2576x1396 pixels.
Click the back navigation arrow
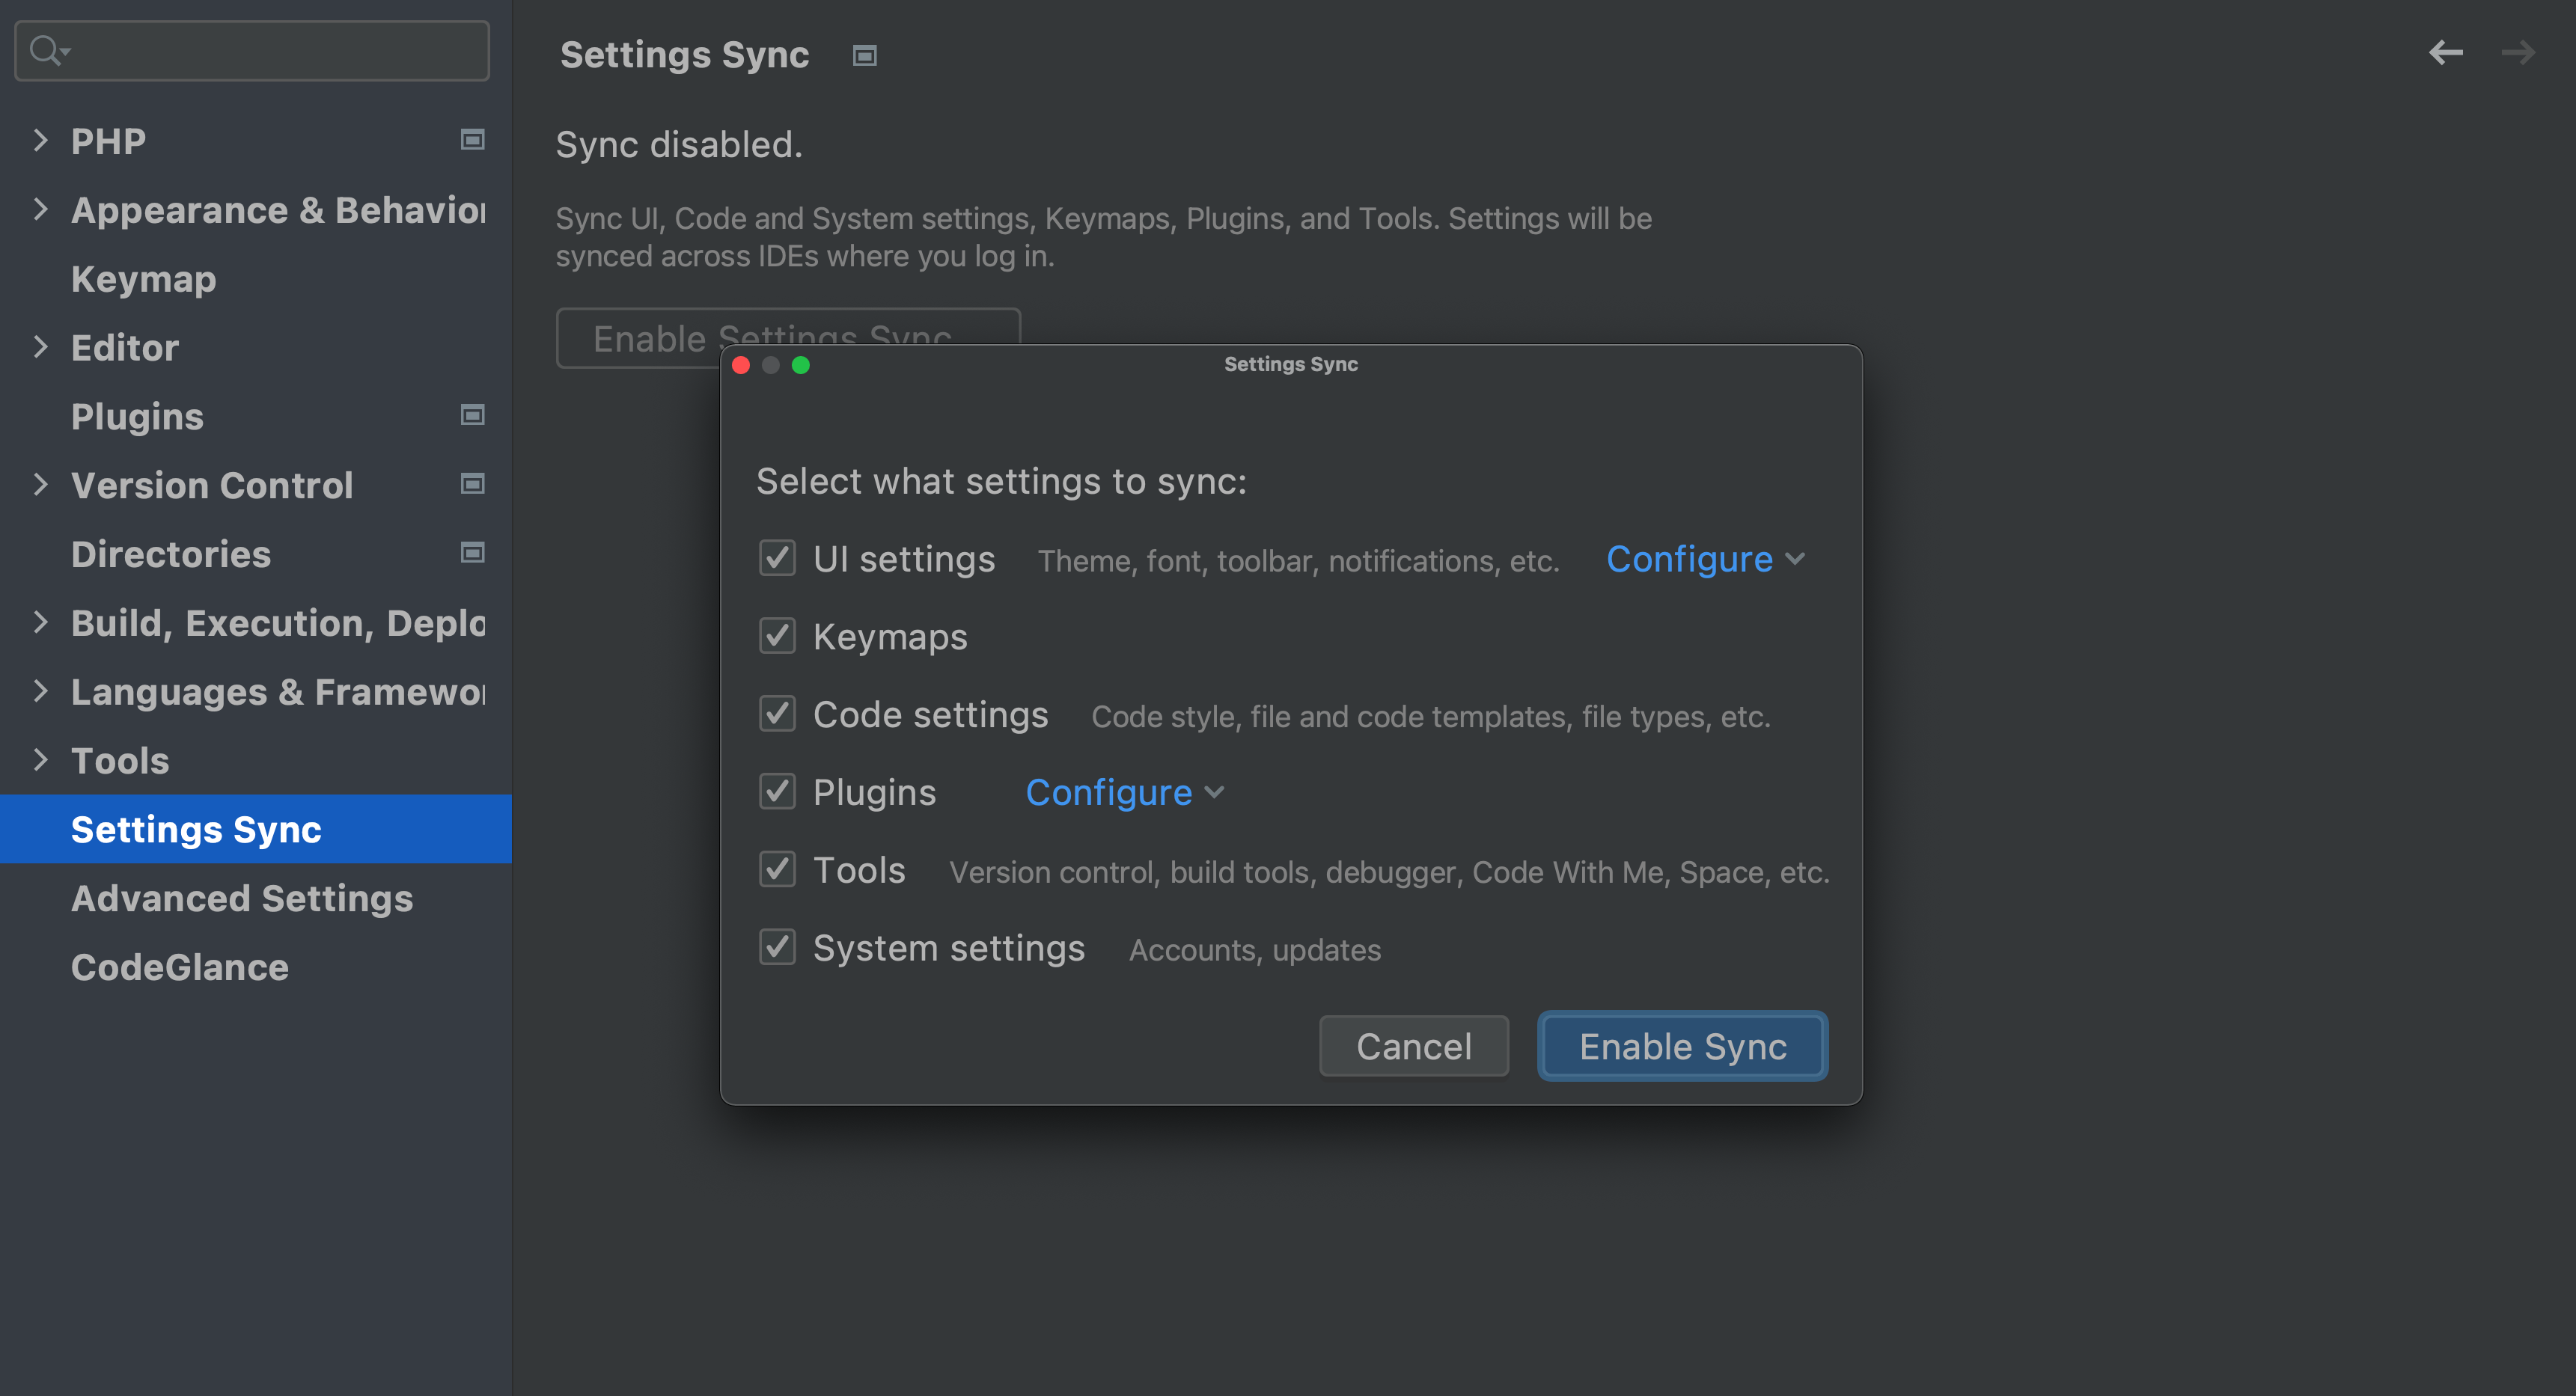click(x=2445, y=52)
